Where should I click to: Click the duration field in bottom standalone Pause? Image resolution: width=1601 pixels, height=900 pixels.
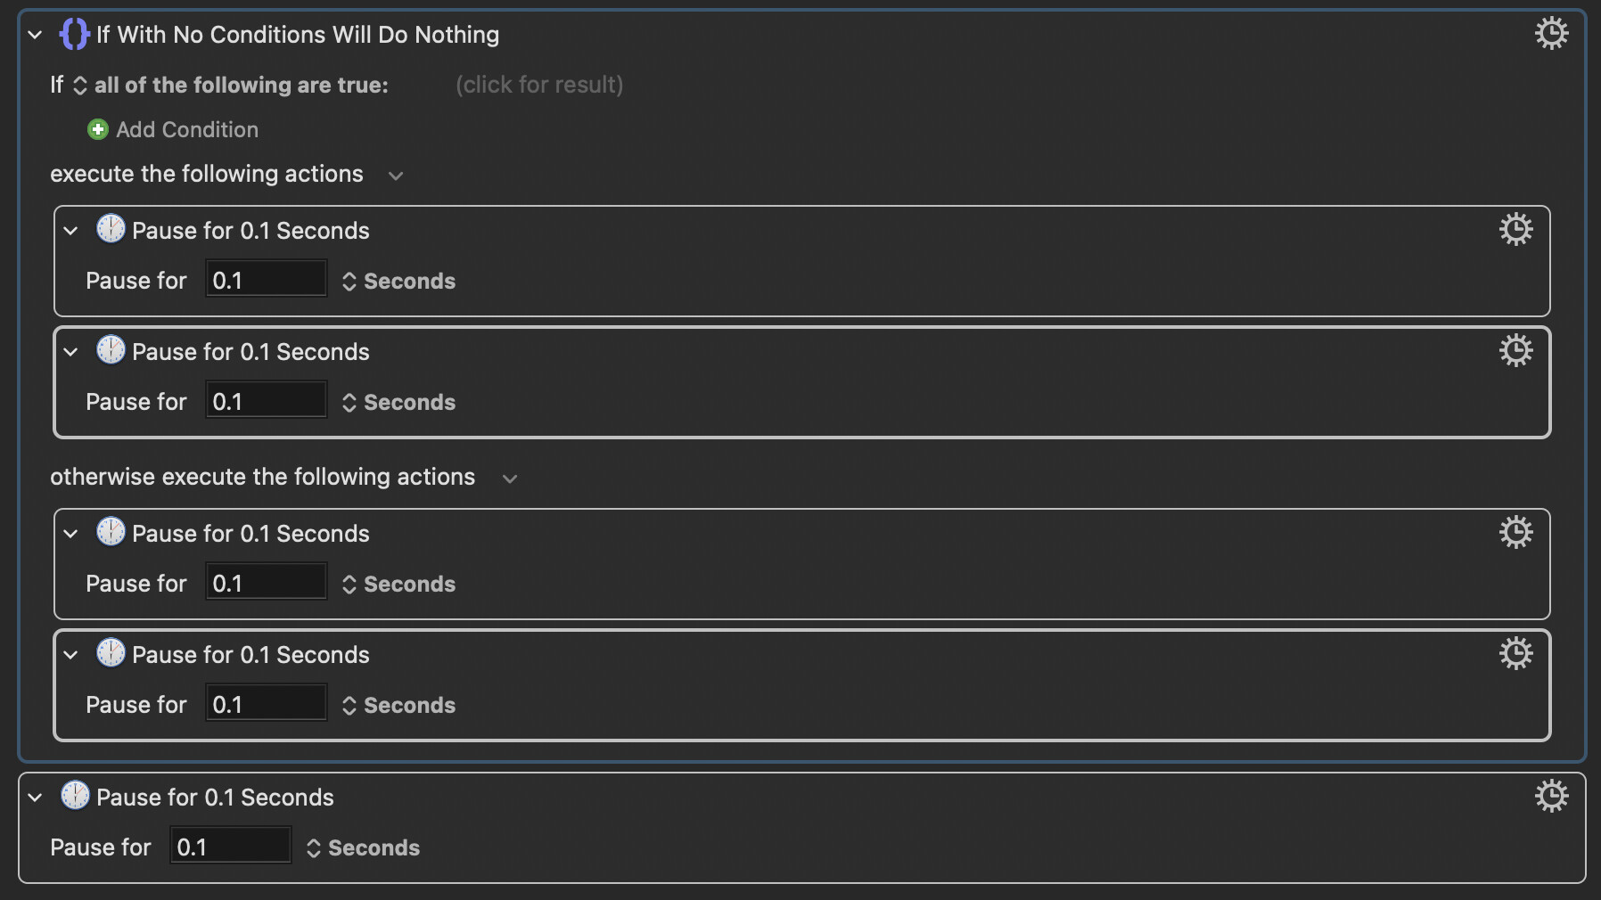(230, 847)
